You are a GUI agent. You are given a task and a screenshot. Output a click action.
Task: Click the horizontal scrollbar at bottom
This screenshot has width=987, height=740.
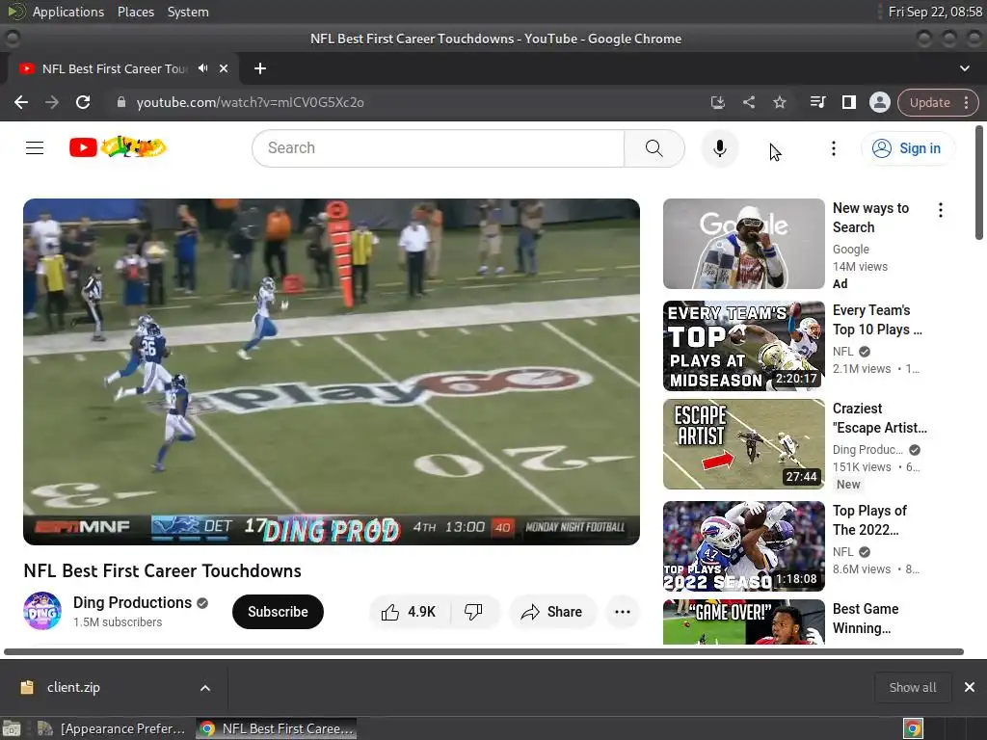pyautogui.click(x=484, y=652)
